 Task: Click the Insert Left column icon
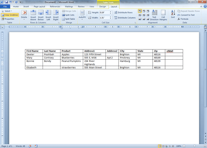(48, 15)
